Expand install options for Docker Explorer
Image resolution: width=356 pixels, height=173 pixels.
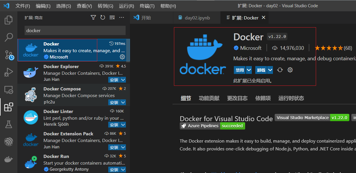(123, 80)
